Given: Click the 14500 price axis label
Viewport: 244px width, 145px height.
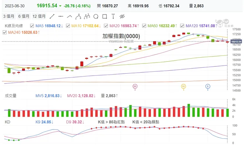Looking at the screenshot, I should coord(236,90).
